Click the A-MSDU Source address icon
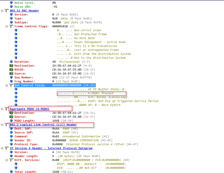The image size is (224, 173). tap(11, 117)
